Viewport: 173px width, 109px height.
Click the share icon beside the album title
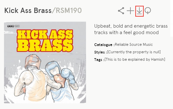(x=121, y=11)
